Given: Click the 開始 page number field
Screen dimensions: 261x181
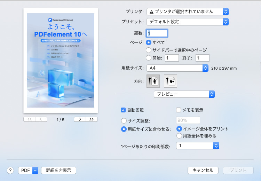Looking at the screenshot, I should 172,58.
